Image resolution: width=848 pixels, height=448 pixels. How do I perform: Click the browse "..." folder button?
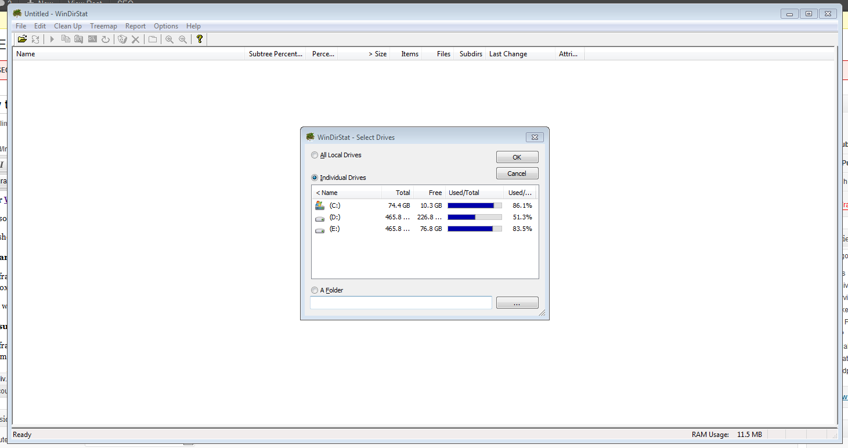(x=517, y=303)
